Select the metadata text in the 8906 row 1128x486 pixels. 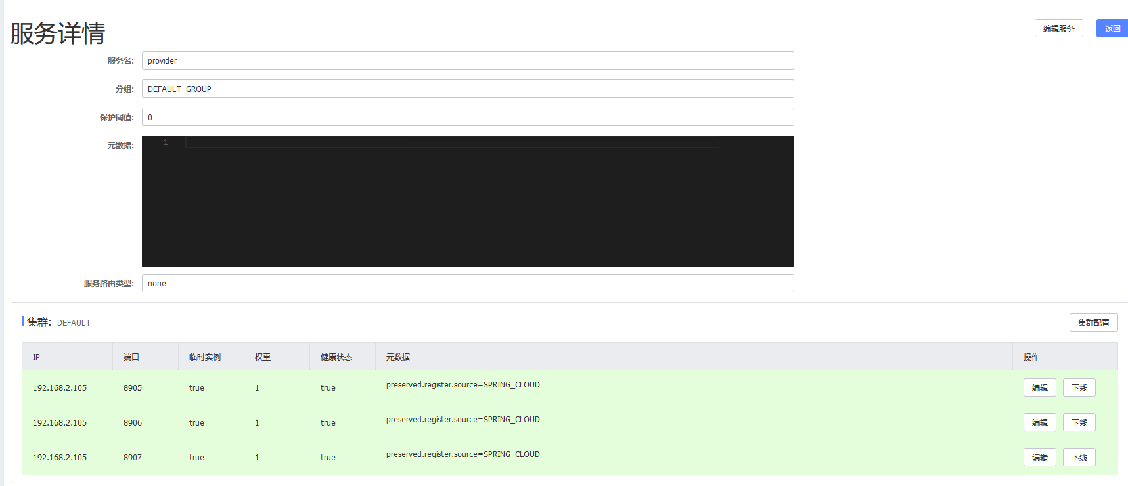462,420
